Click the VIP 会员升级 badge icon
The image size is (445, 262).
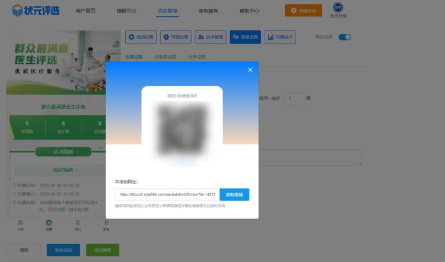click(x=338, y=8)
